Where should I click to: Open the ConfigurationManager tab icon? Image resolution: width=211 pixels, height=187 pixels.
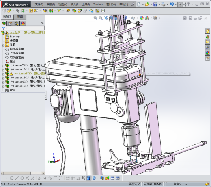[16, 24]
